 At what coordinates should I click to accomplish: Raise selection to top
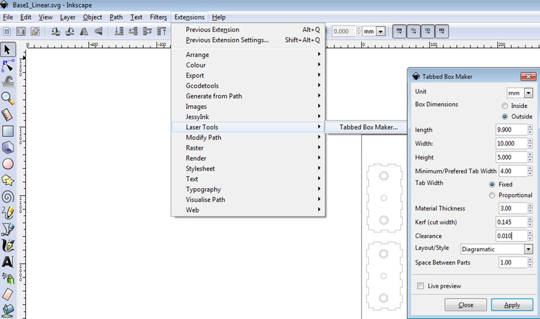161,31
